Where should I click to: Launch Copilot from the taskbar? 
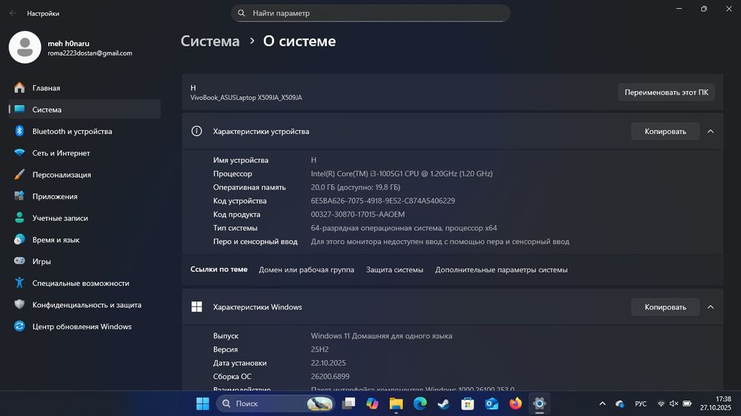373,403
